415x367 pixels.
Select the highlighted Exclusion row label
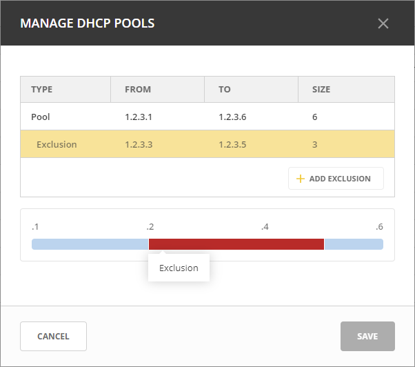coord(57,145)
